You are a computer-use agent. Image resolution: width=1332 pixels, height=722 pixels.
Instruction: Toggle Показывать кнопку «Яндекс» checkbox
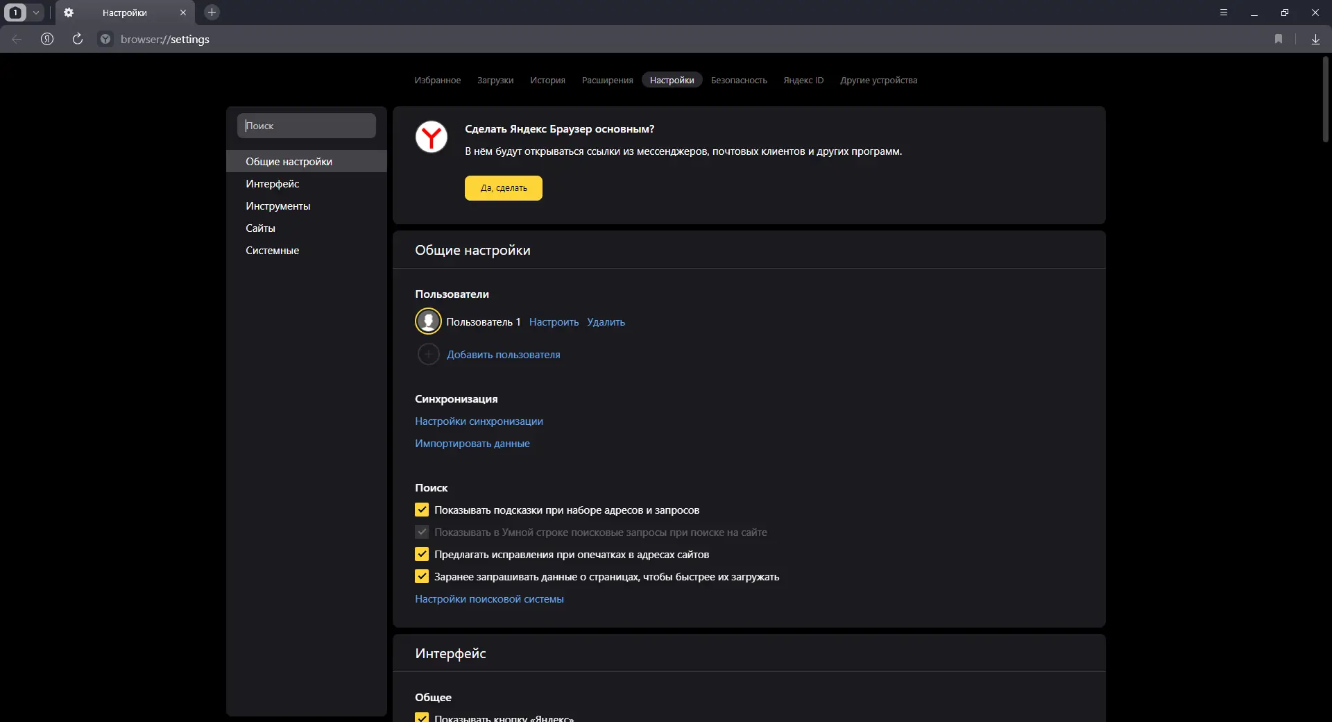(422, 718)
